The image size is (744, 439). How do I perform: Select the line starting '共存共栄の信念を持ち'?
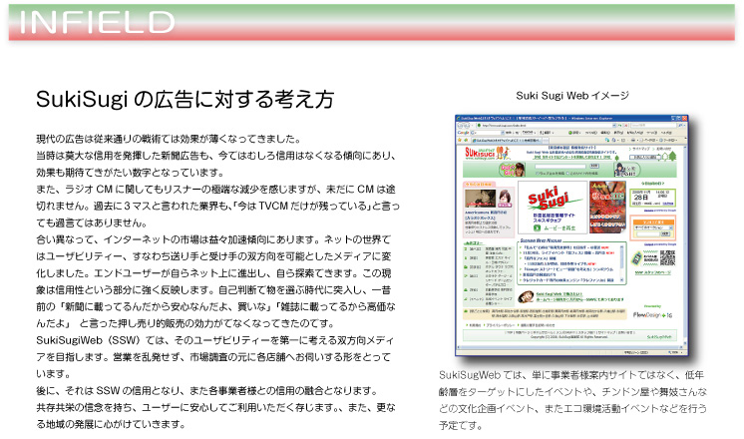tap(215, 407)
